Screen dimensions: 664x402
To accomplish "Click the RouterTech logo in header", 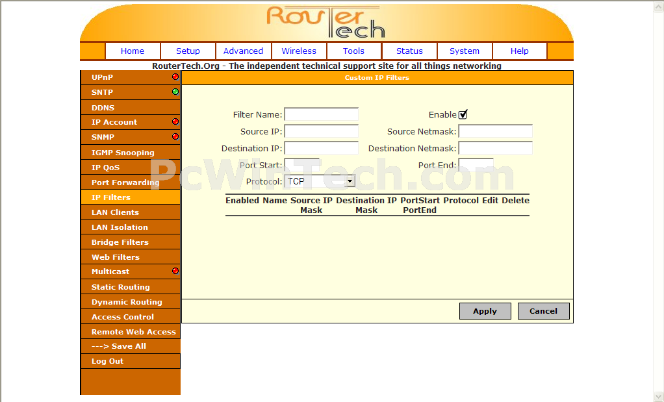I will (x=326, y=22).
